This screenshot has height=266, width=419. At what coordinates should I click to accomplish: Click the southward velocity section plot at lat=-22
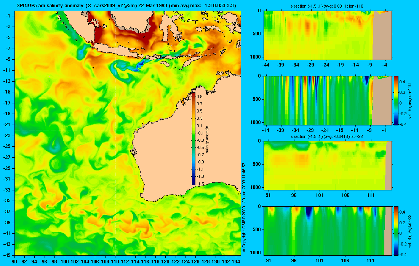[x=328, y=231]
